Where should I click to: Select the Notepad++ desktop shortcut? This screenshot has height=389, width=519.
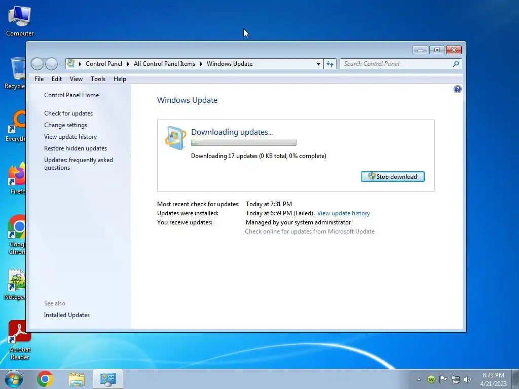tap(15, 285)
